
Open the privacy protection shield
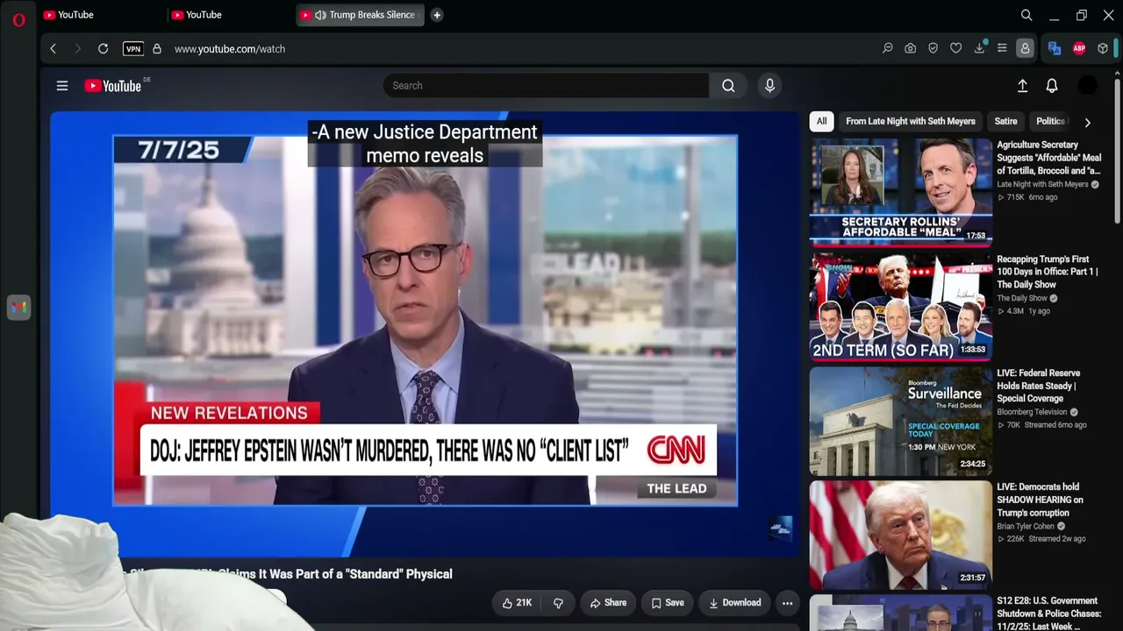[x=933, y=49]
